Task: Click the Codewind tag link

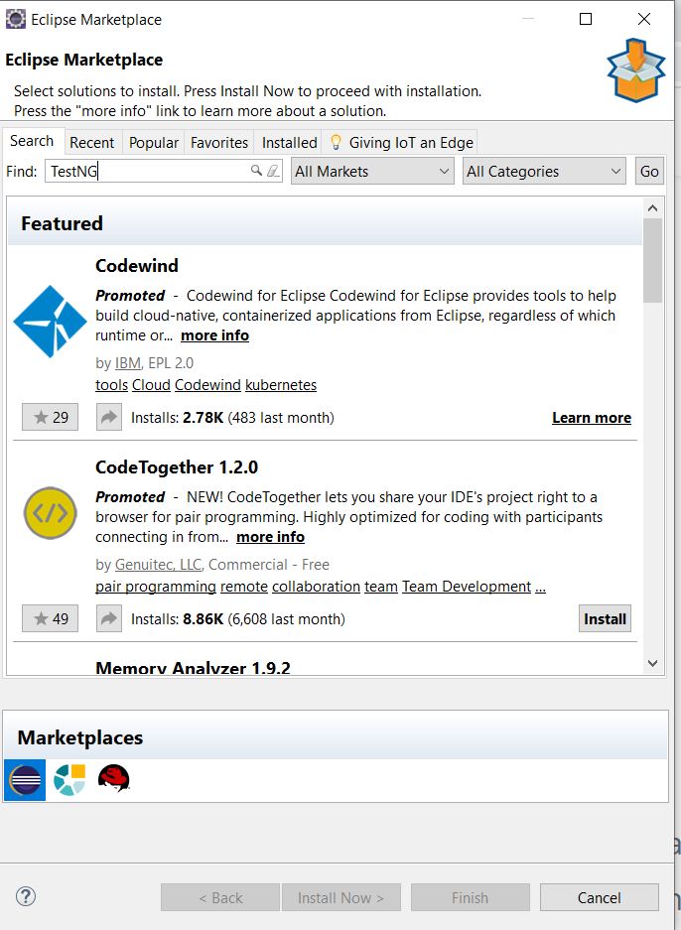Action: point(207,385)
